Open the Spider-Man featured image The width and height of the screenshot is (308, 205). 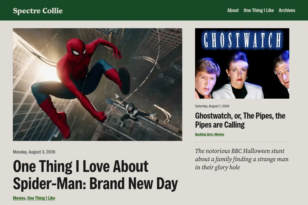tap(98, 85)
